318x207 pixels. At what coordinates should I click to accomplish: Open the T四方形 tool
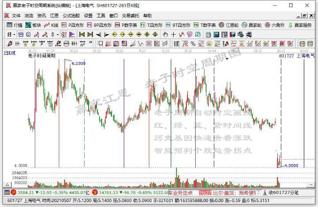pos(152,25)
